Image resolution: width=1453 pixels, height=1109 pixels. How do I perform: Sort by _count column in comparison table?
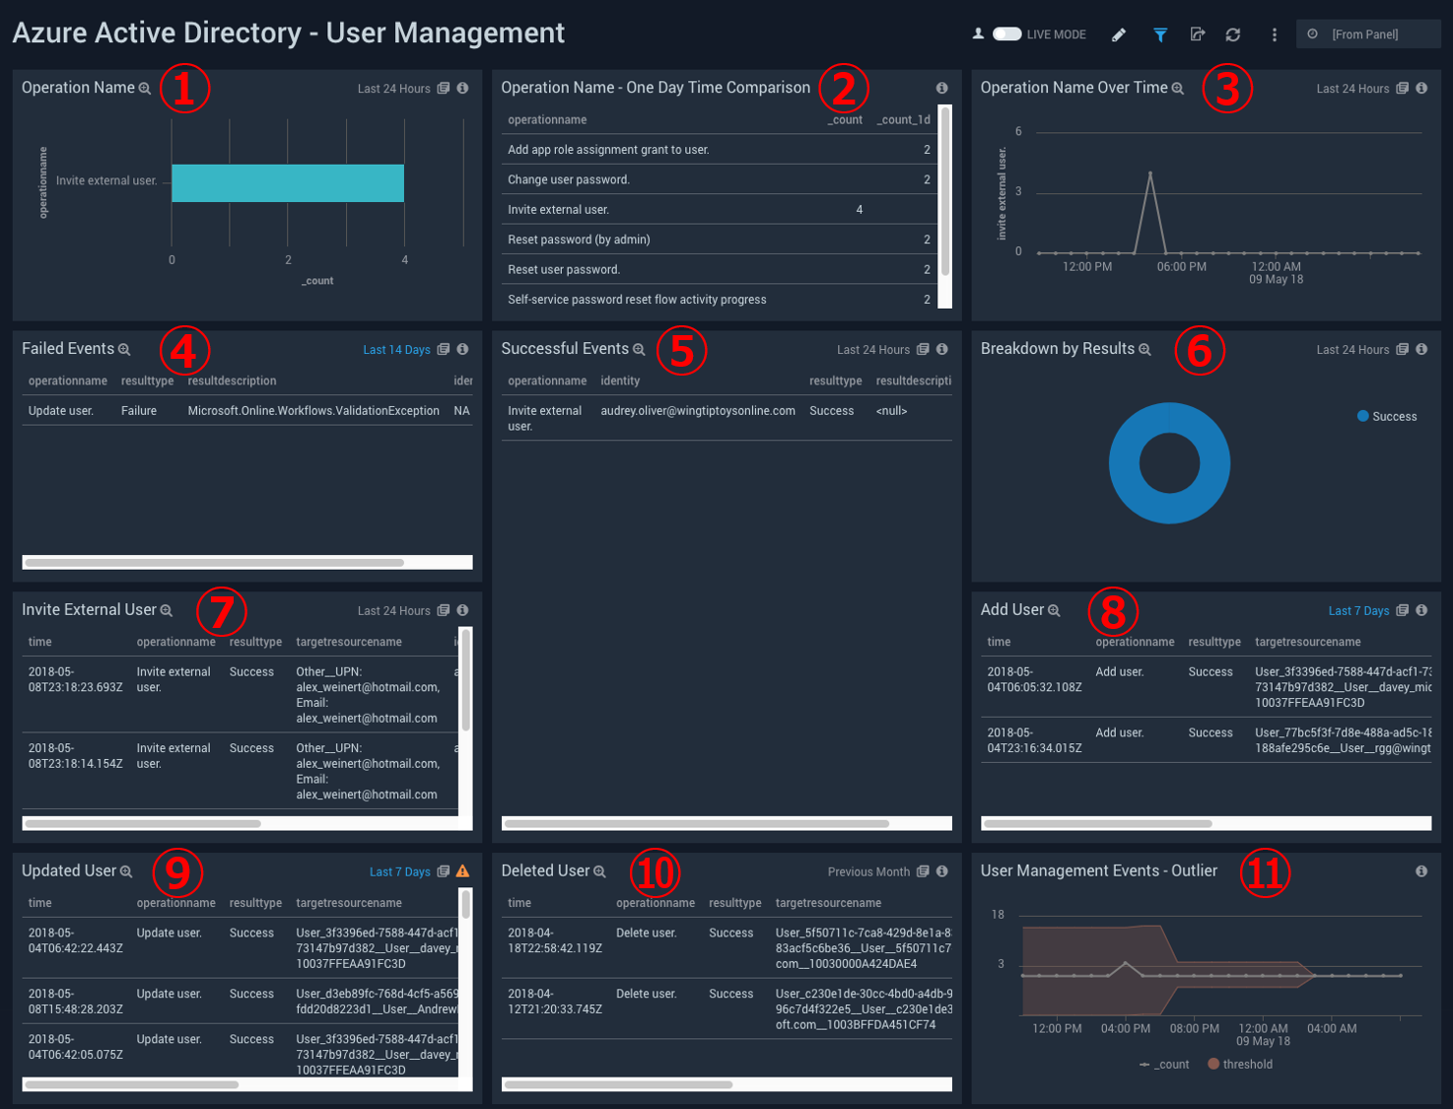(x=845, y=120)
